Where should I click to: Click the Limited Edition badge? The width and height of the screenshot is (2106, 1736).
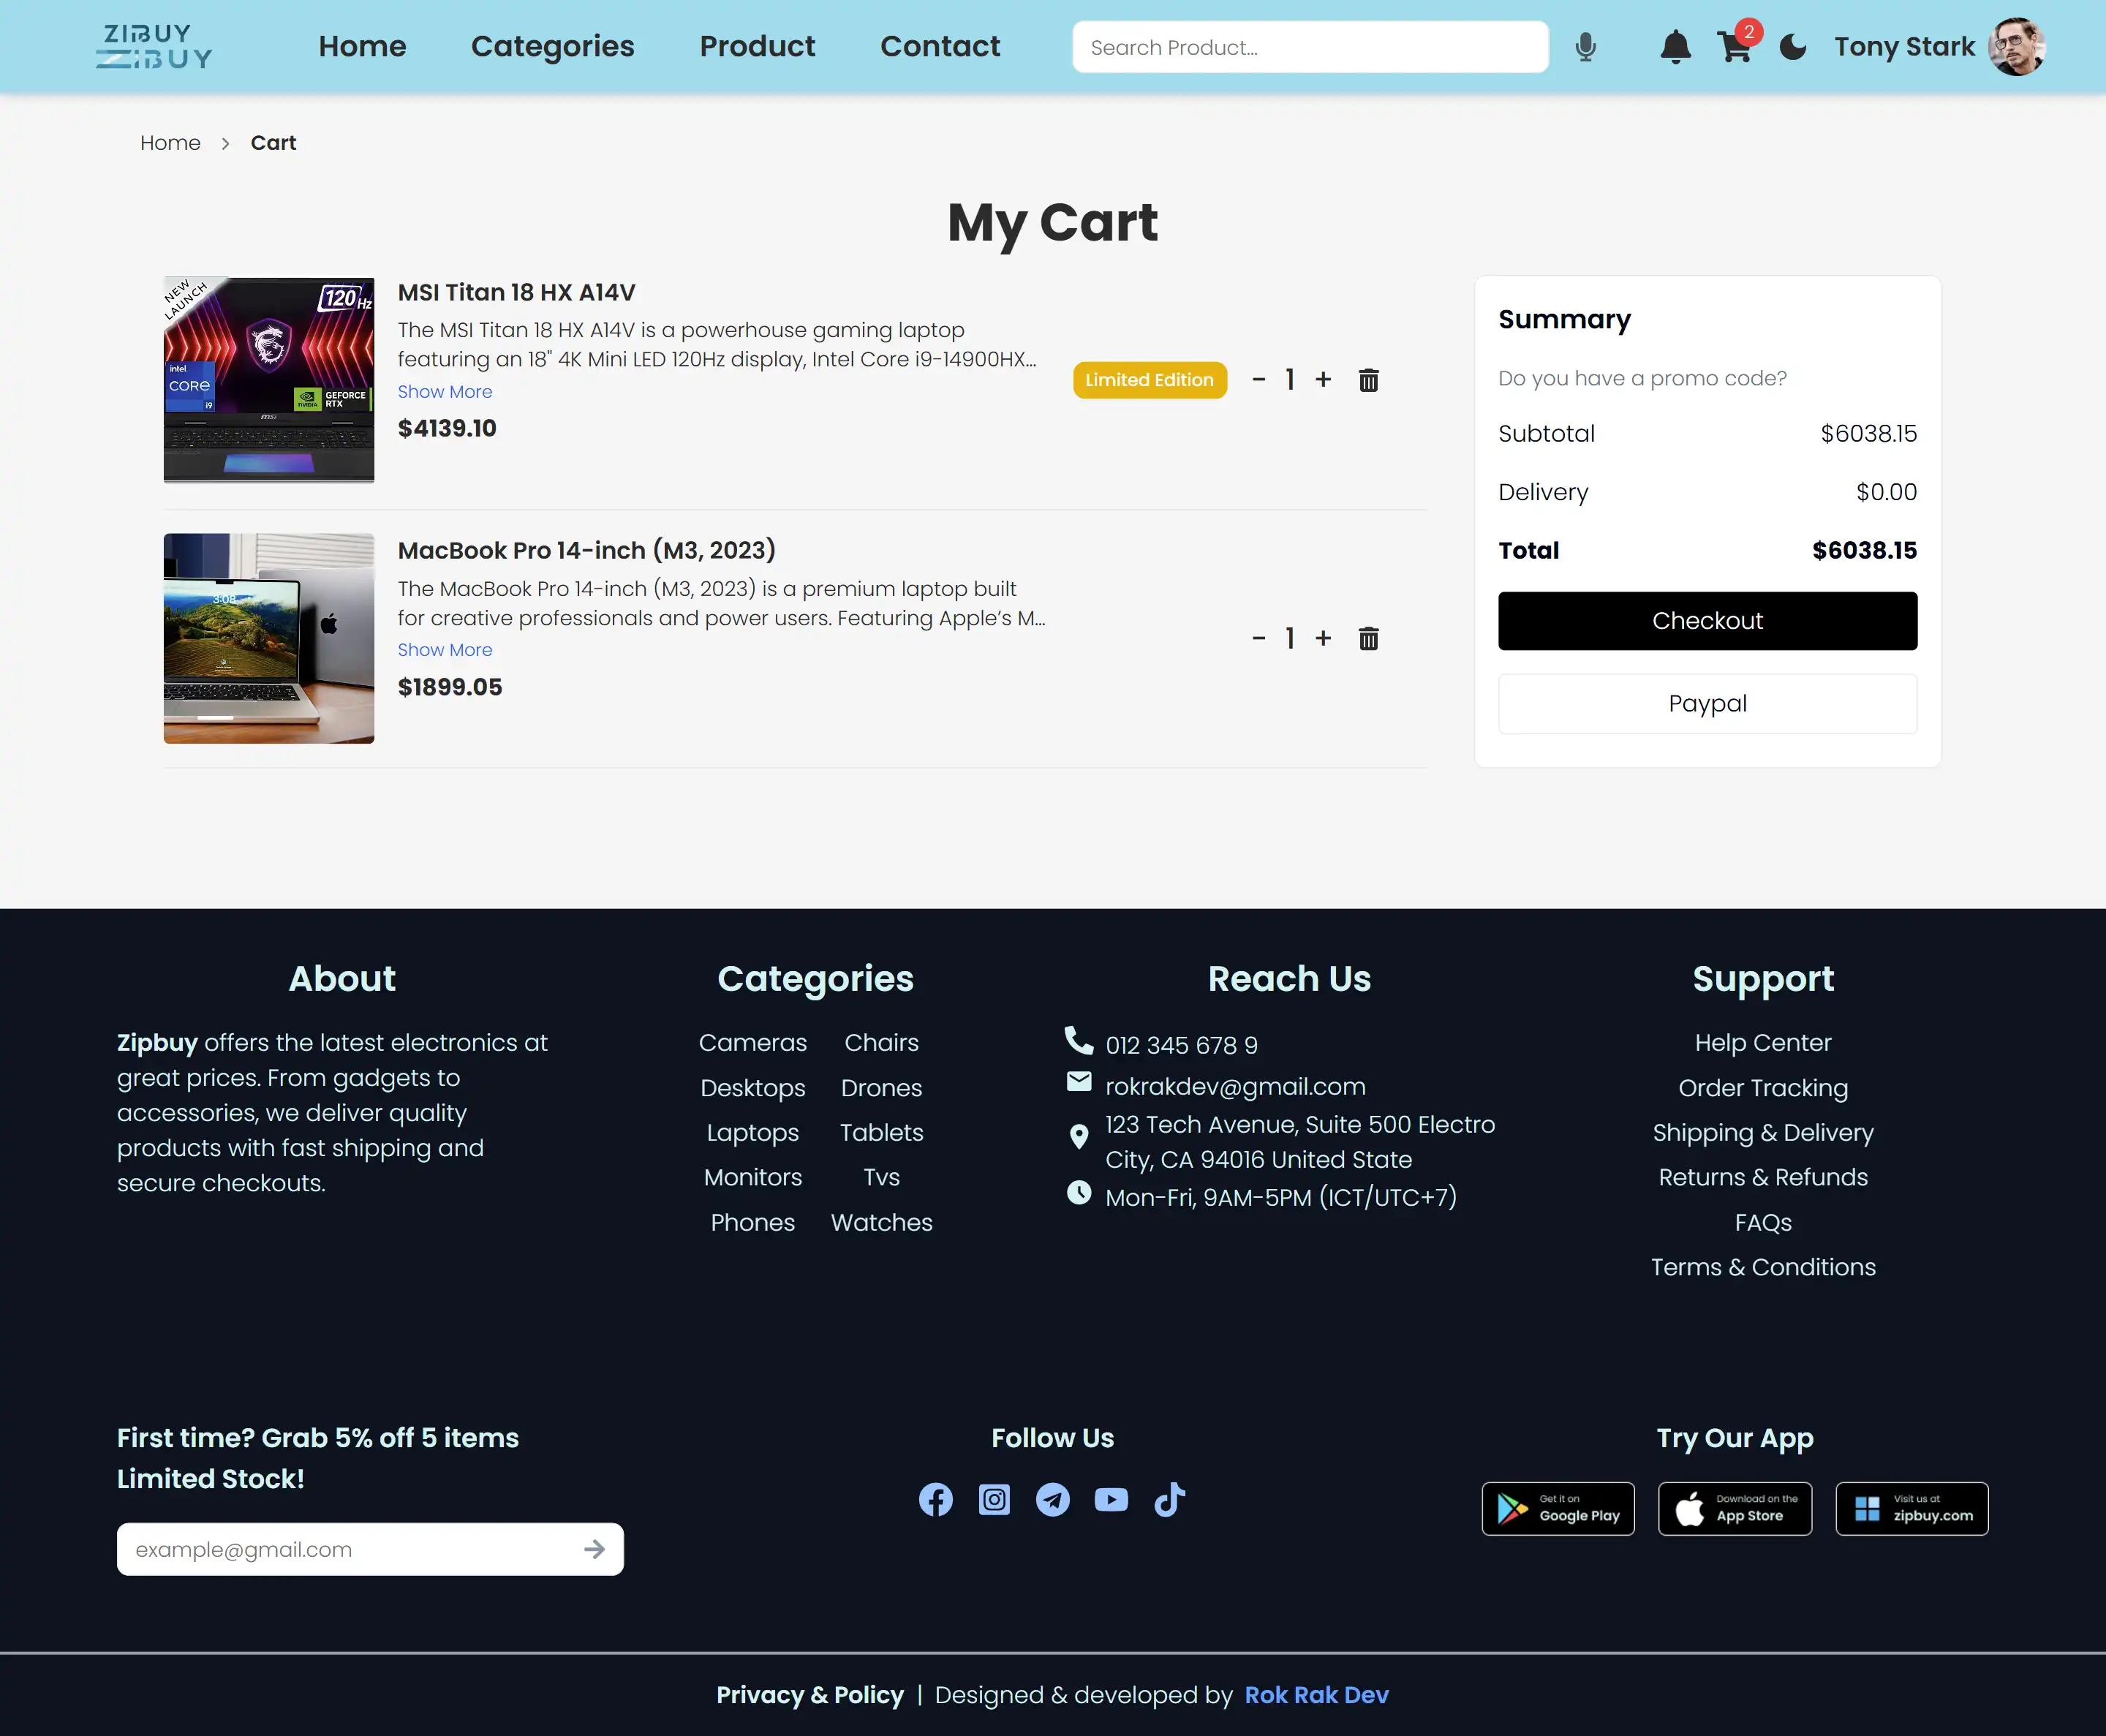1149,380
